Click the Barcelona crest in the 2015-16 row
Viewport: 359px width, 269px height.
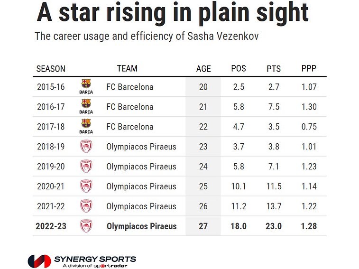[x=86, y=86]
